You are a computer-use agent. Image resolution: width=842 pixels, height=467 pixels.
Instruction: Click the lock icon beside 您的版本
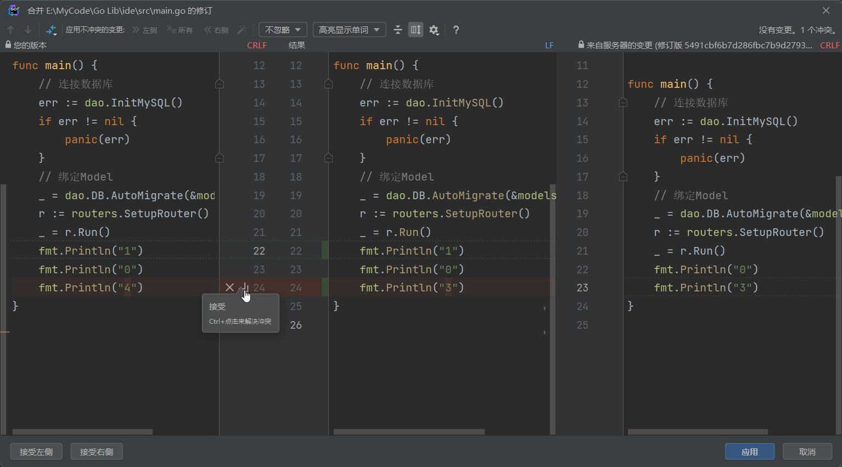[8, 45]
